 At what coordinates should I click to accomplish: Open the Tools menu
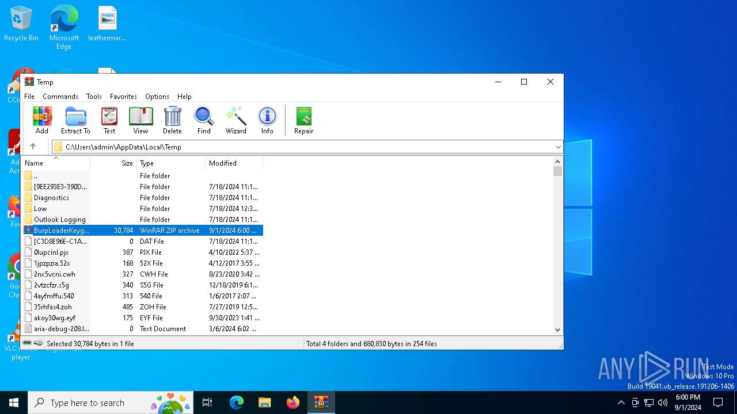pyautogui.click(x=94, y=97)
